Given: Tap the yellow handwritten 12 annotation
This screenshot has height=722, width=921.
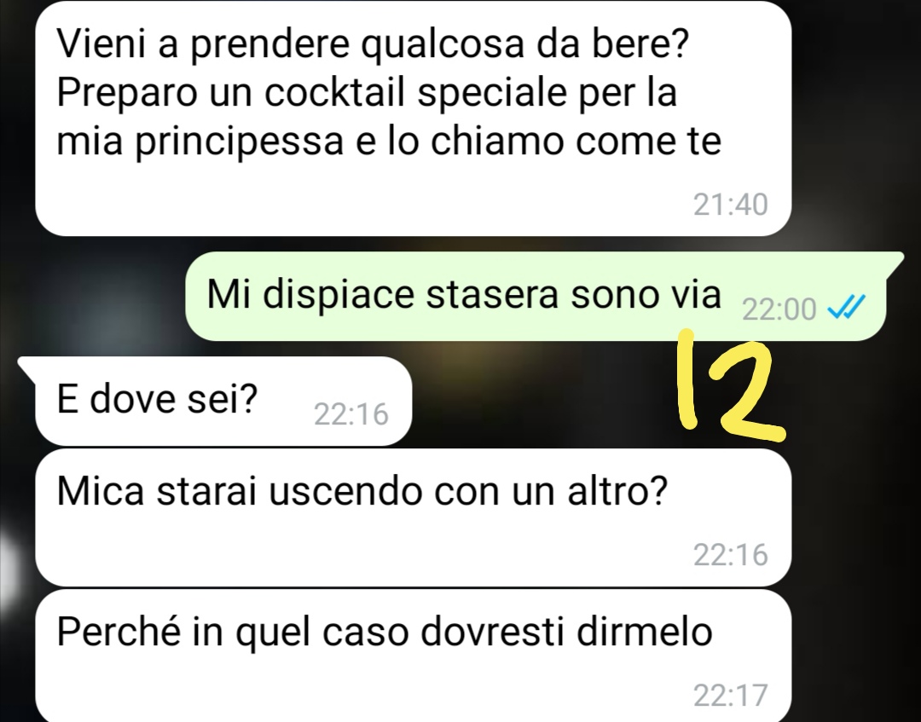Looking at the screenshot, I should click(x=731, y=387).
